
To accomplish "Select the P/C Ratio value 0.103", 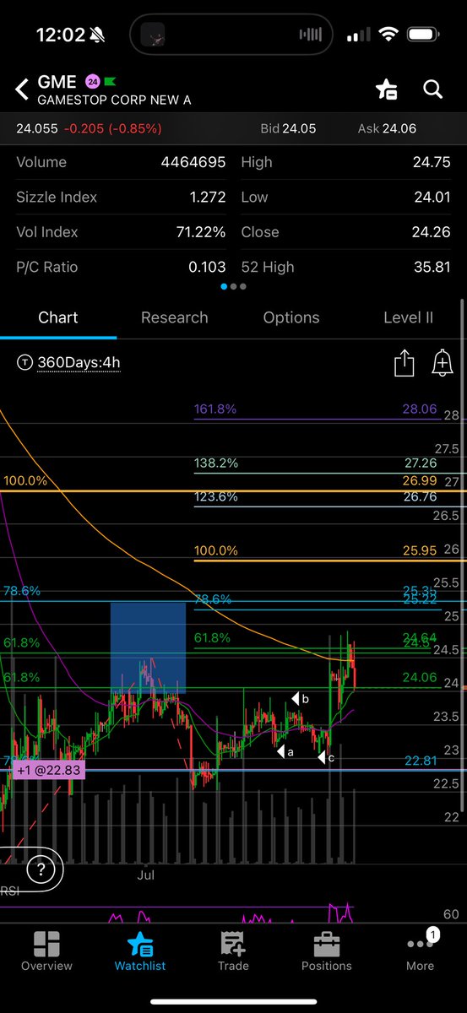I will click(x=207, y=267).
